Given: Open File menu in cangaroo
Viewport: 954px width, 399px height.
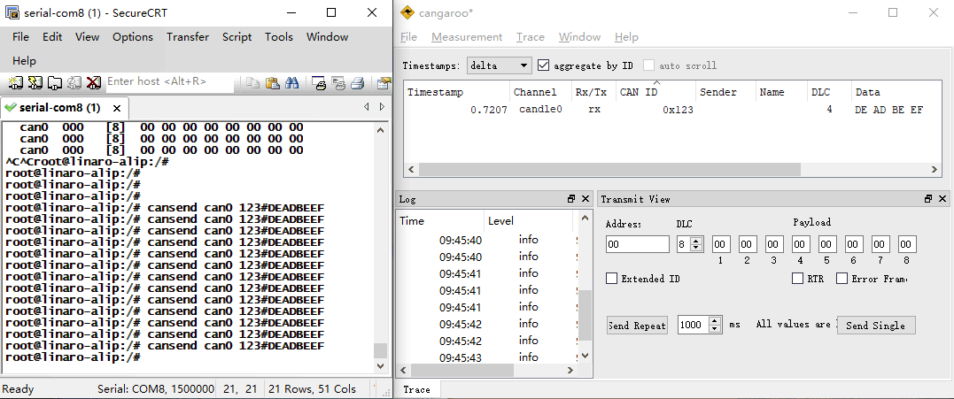Looking at the screenshot, I should (408, 37).
